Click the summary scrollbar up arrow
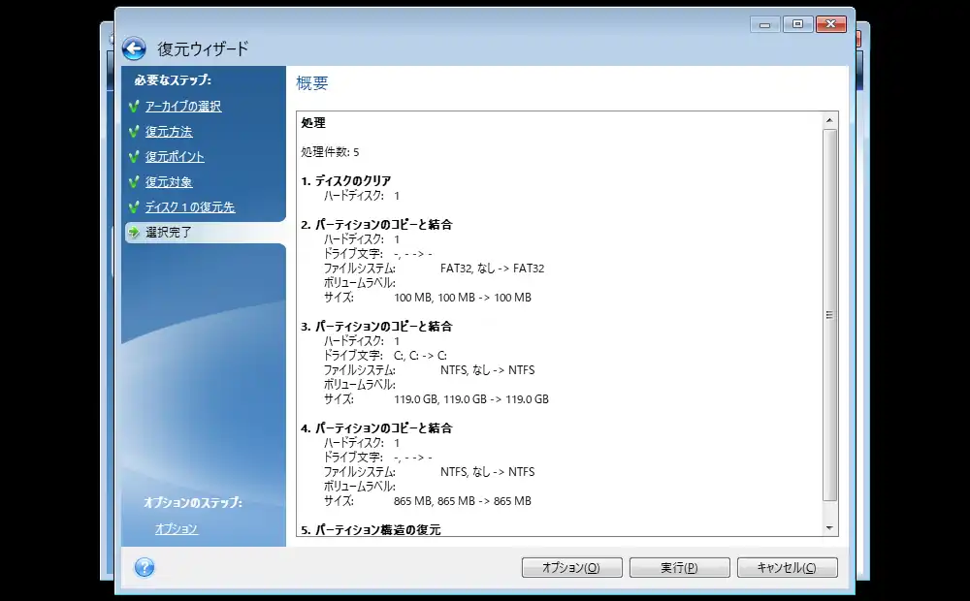Viewport: 970px width, 601px height. click(829, 121)
